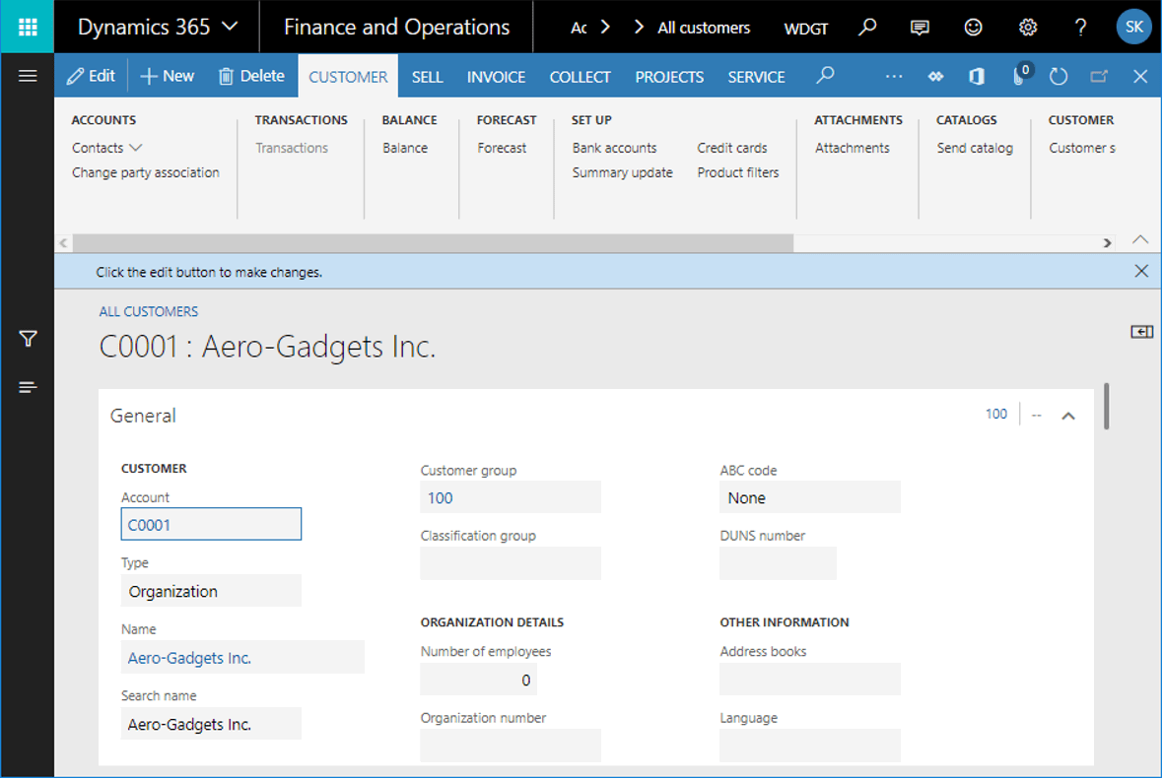The height and width of the screenshot is (779, 1163).
Task: Expand the Contacts dropdown
Action: coord(106,148)
